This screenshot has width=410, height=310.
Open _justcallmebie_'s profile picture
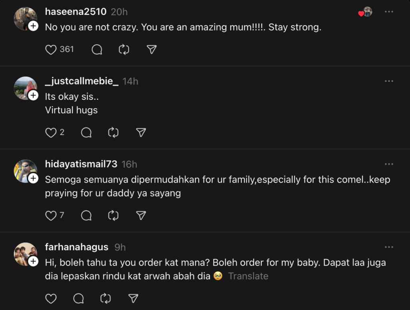25,87
